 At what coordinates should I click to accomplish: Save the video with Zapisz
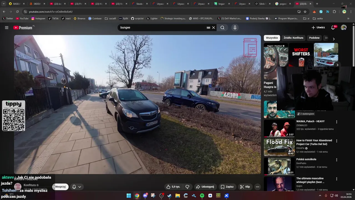coord(227,187)
